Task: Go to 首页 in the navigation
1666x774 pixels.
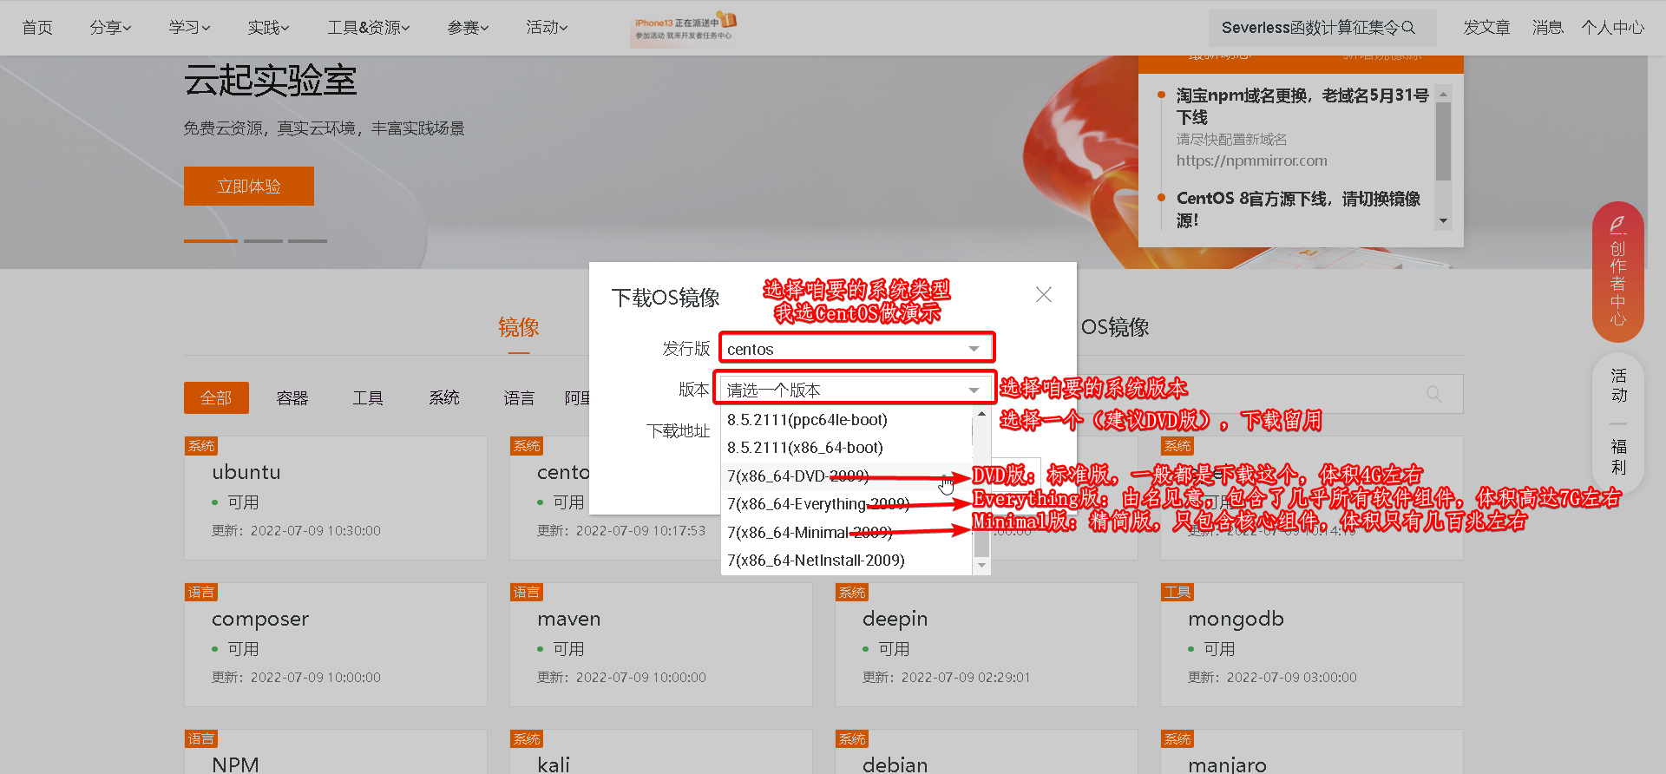Action: pos(37,28)
